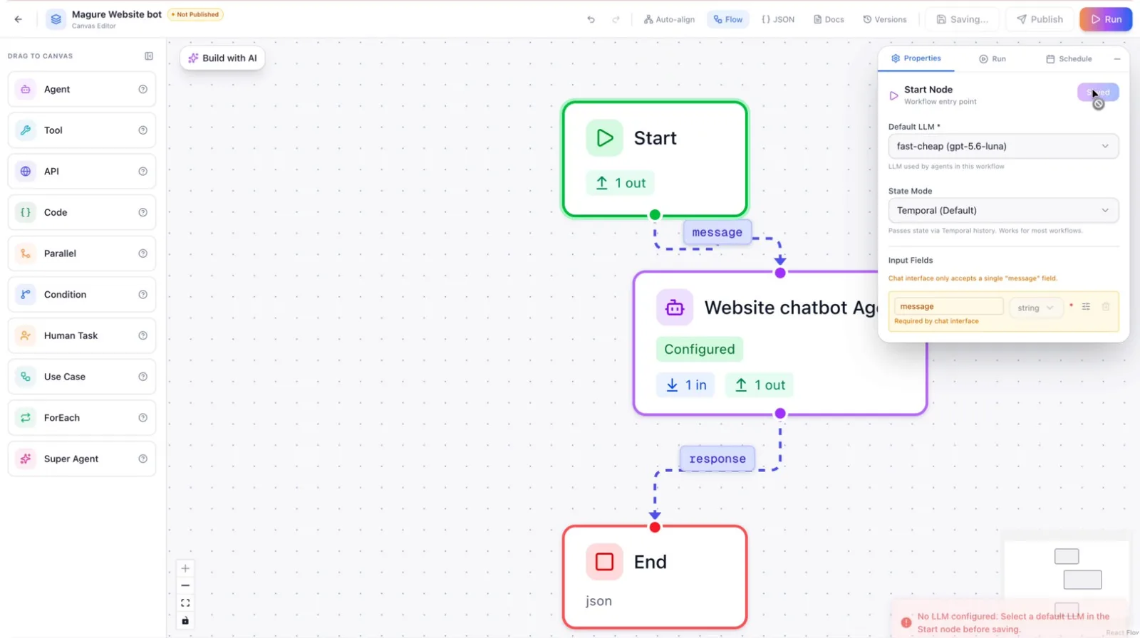1140x638 pixels.
Task: Open field settings icon beside string type
Action: coord(1086,307)
